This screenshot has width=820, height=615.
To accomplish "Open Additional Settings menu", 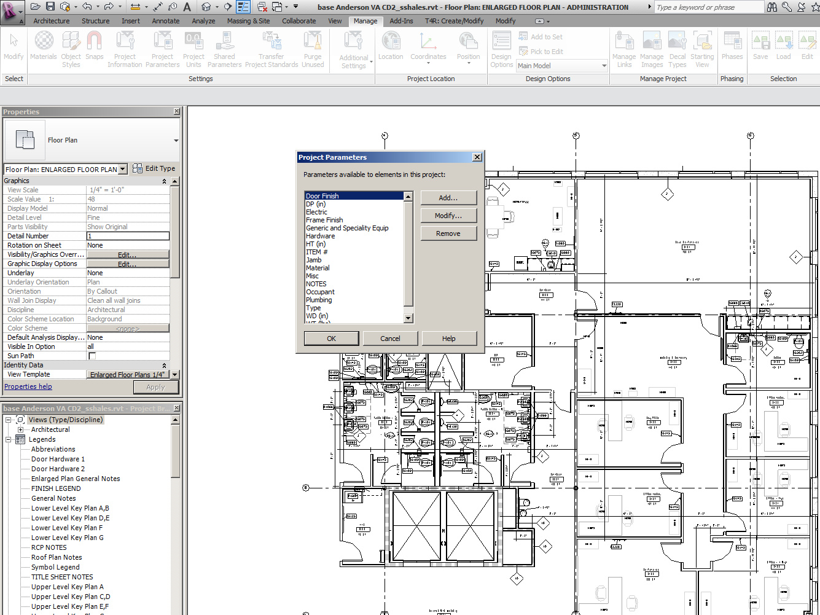I will tap(354, 50).
